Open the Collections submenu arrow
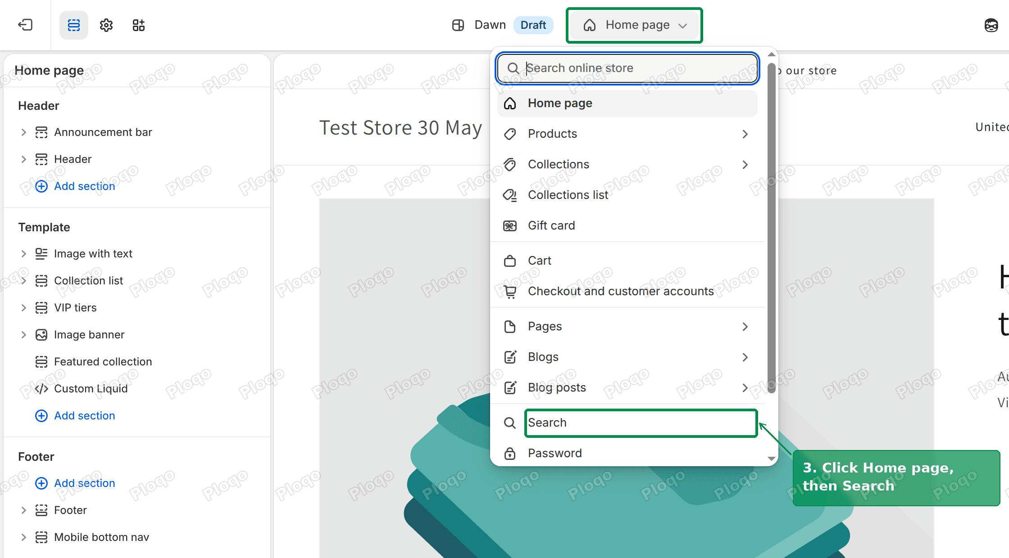Viewport: 1009px width, 558px height. click(745, 165)
